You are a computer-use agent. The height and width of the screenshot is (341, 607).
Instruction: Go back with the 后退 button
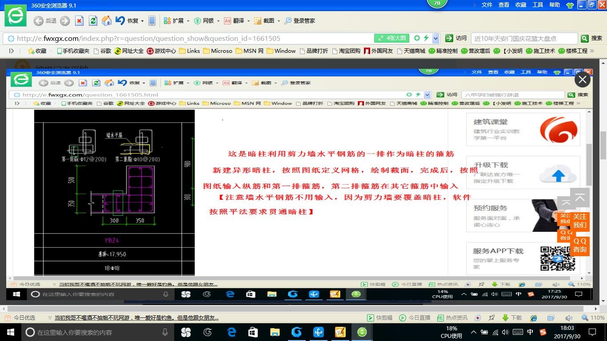click(x=45, y=20)
